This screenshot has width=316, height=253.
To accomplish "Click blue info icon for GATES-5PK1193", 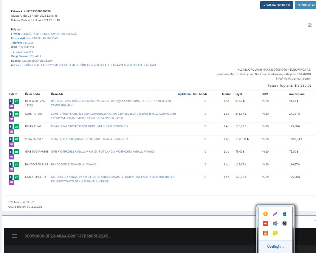I will coord(11,177).
